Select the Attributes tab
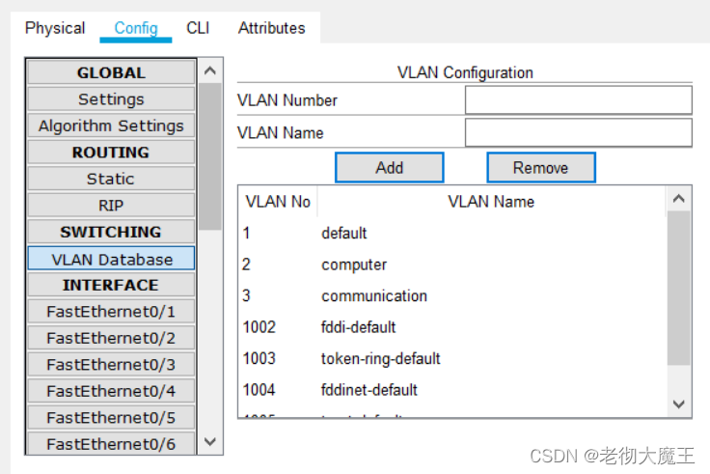Screen dimensions: 710x474 pyautogui.click(x=271, y=28)
